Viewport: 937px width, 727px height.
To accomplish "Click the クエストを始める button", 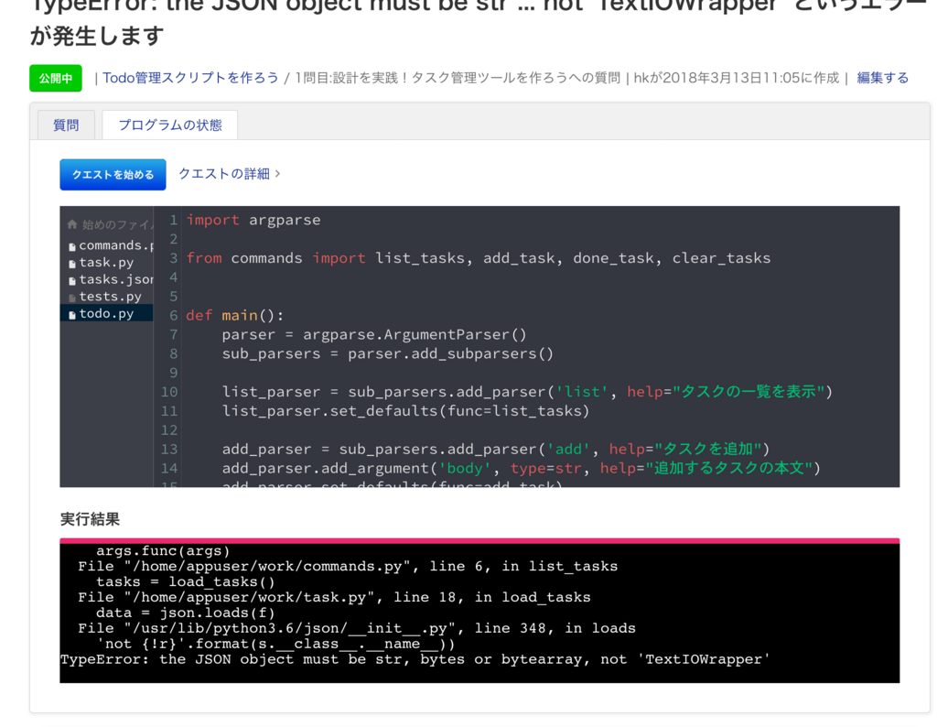I will point(113,175).
